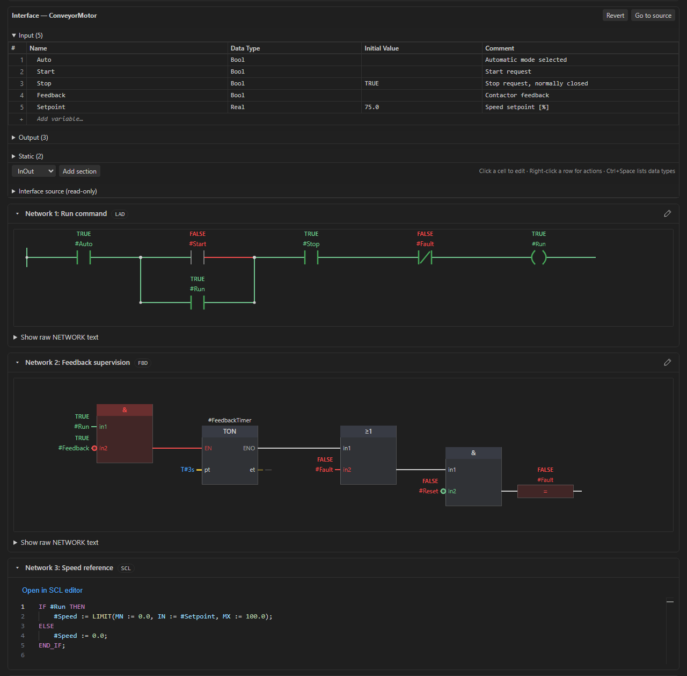Select the #Run output coil
Screen dimensions: 687x676
click(x=539, y=257)
